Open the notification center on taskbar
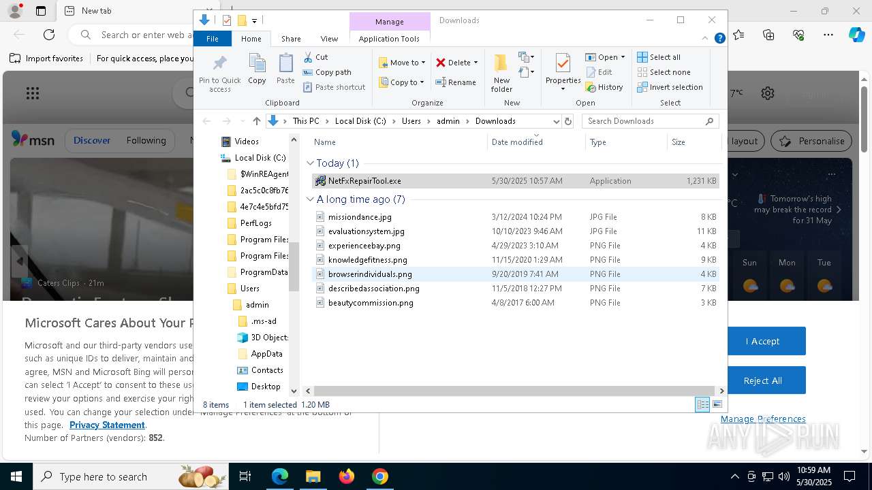The height and width of the screenshot is (490, 872). point(850,476)
